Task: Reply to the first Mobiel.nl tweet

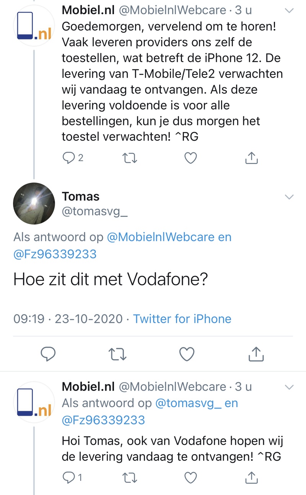Action: click(68, 158)
